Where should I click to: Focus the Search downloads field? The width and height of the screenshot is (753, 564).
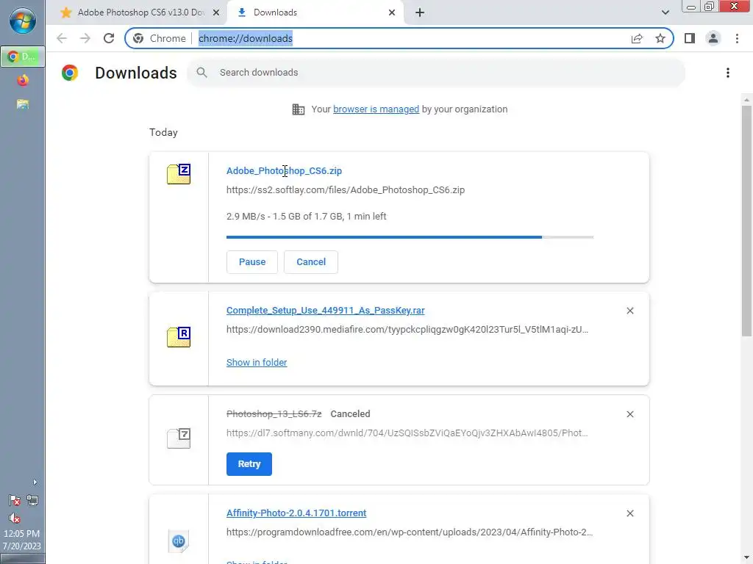436,73
